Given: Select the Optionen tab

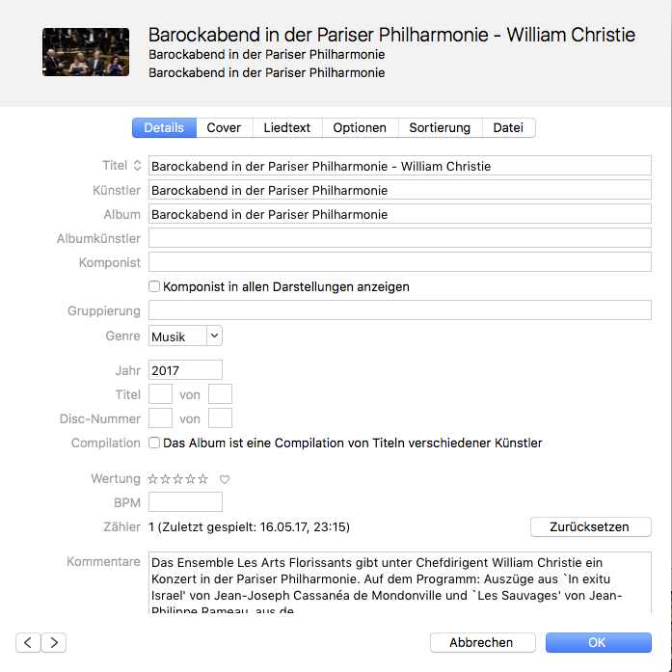Looking at the screenshot, I should tap(360, 128).
